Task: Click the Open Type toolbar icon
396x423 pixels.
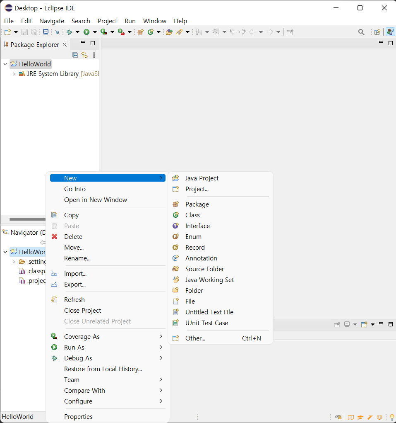Action: 169,32
